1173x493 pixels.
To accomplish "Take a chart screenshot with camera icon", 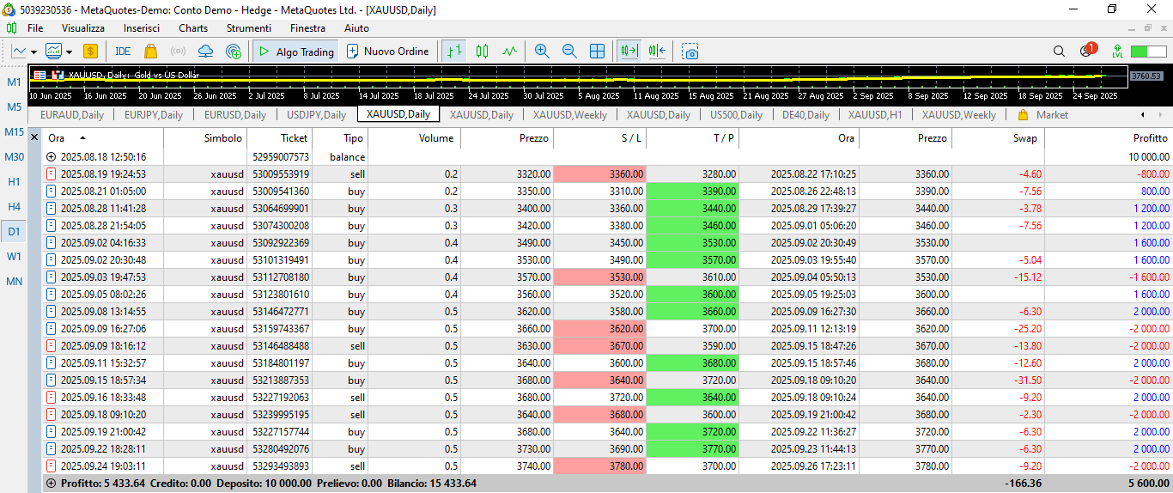I will [690, 52].
